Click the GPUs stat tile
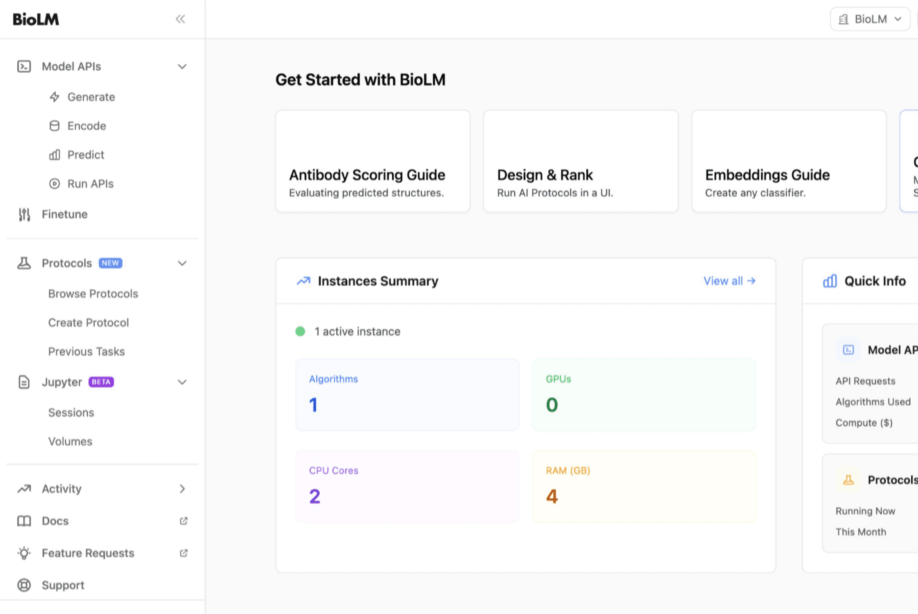This screenshot has height=614, width=918. [x=644, y=395]
